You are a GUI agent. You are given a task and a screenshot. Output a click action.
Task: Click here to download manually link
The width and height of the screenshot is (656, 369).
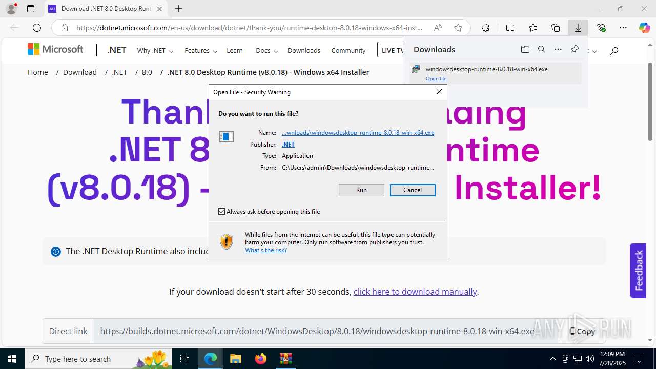click(415, 292)
